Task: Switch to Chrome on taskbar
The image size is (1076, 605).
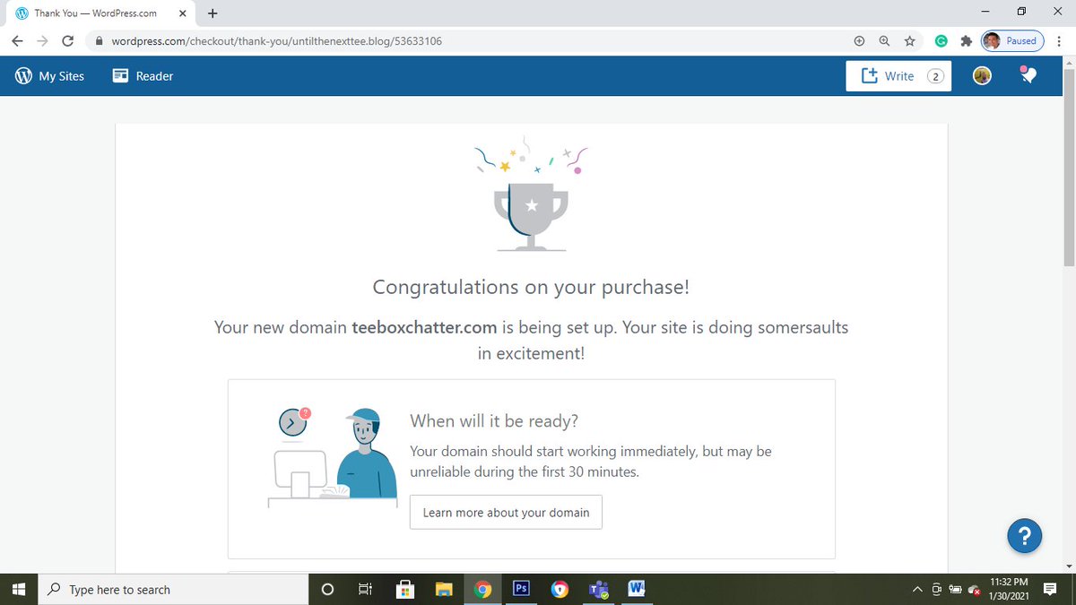Action: [x=482, y=589]
